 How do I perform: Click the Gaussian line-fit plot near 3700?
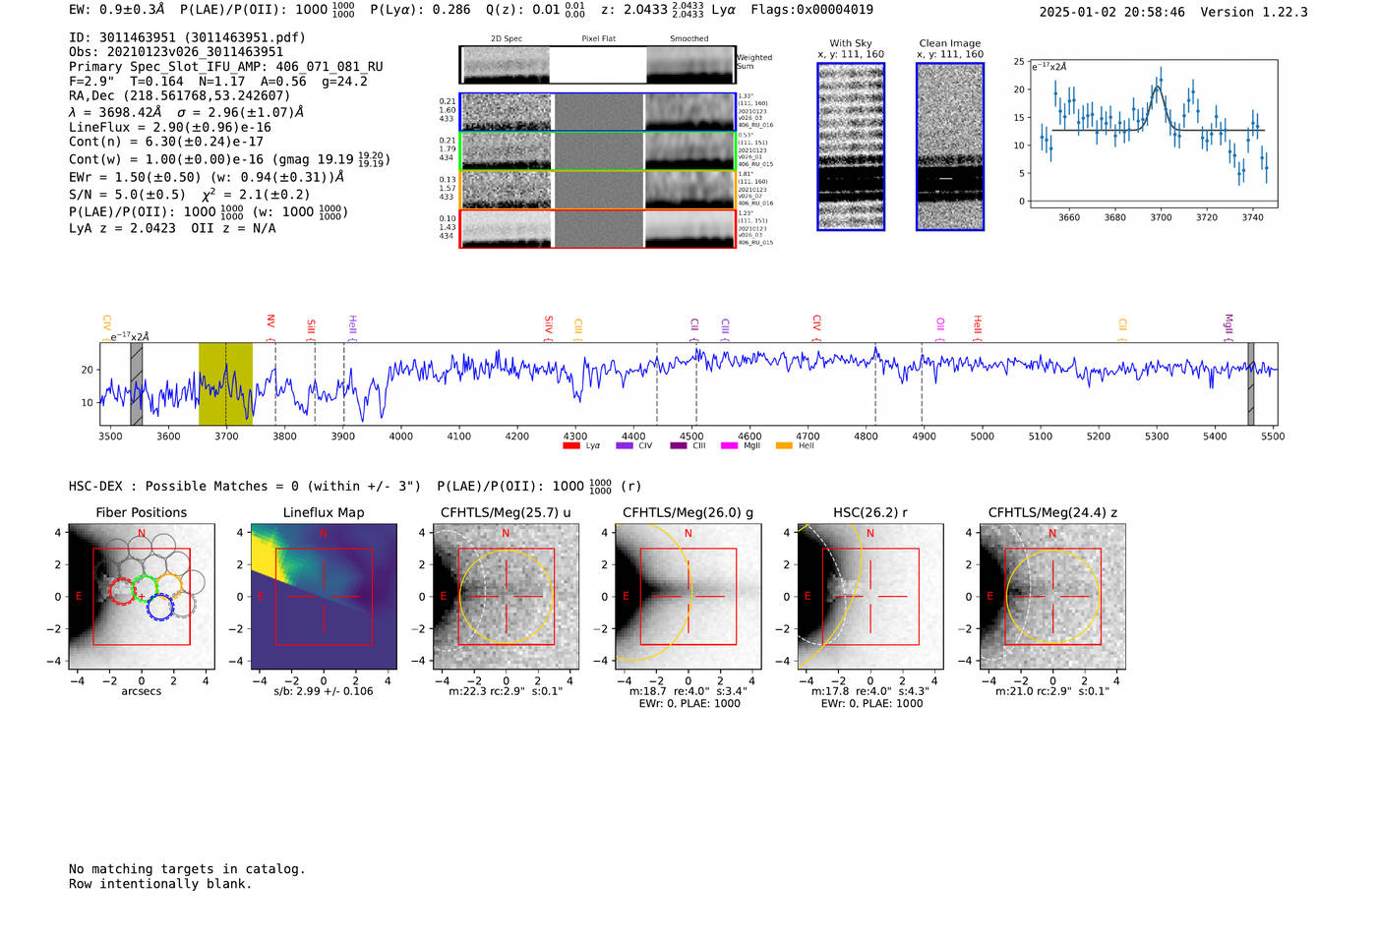coord(1153,134)
